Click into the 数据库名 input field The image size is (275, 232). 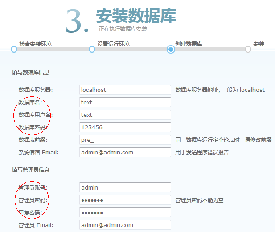pyautogui.click(x=125, y=102)
